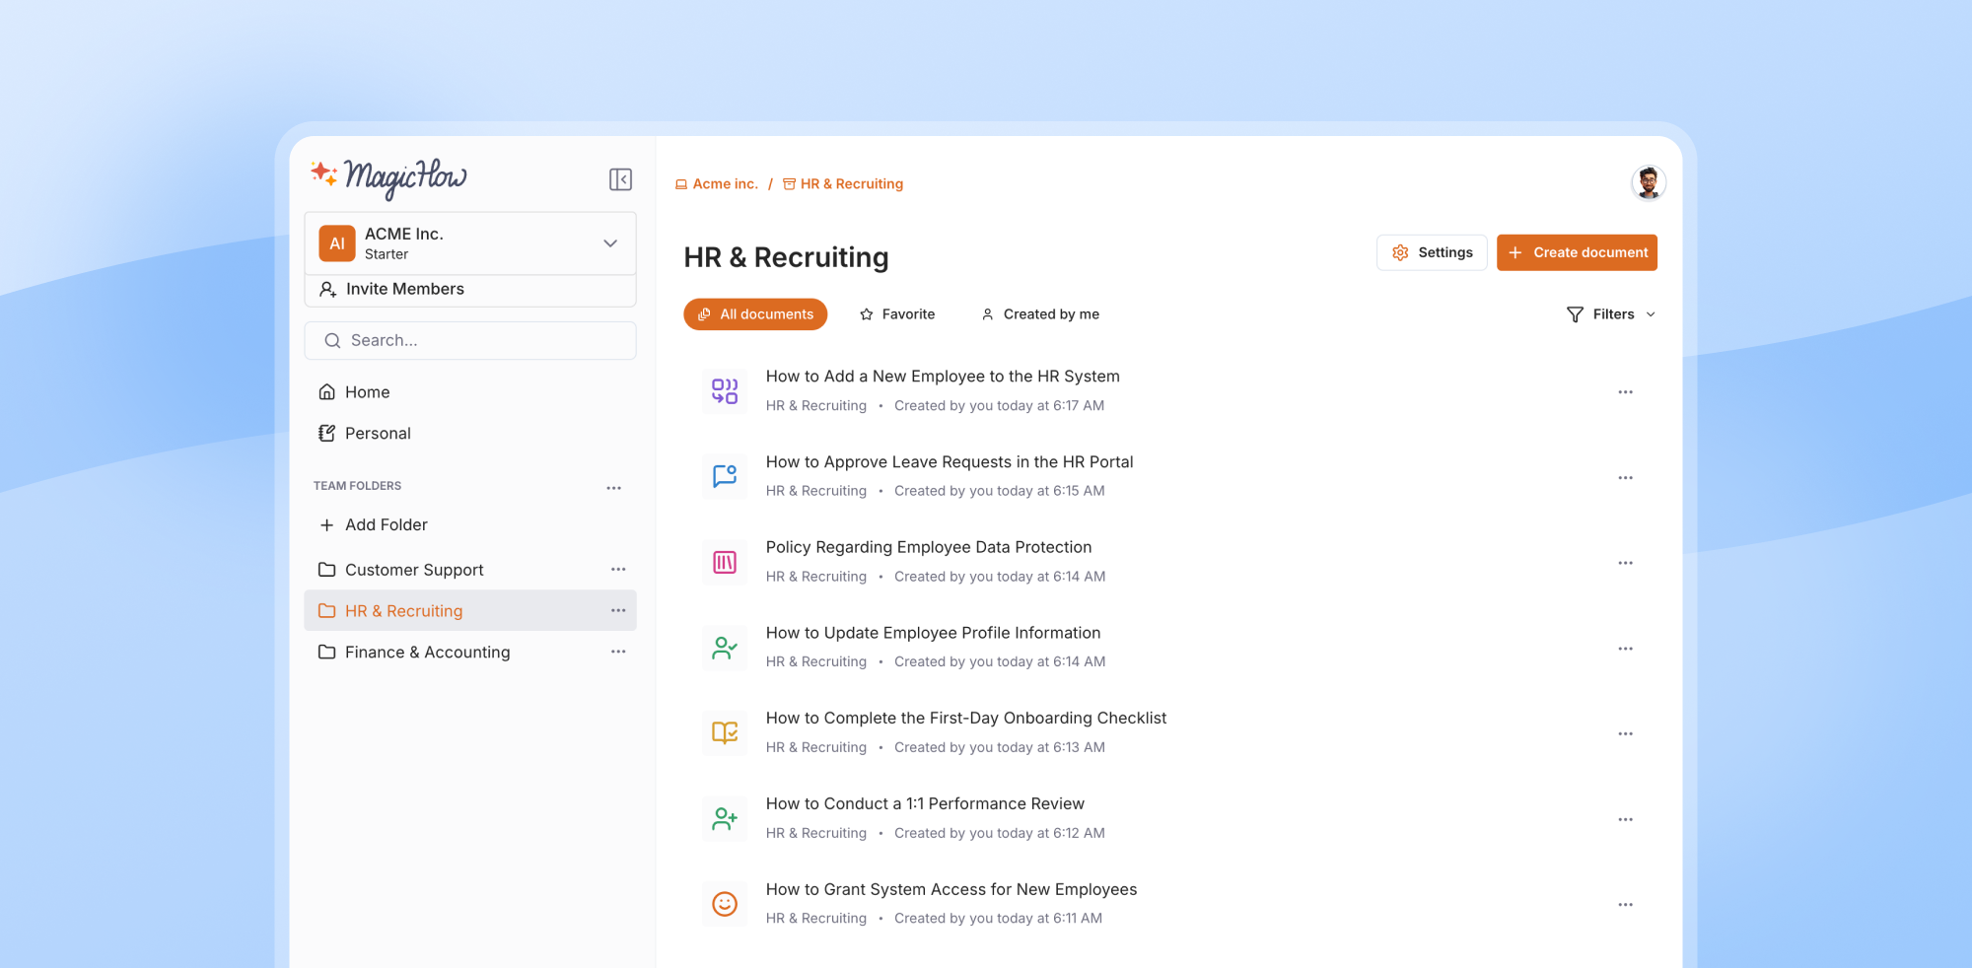Expand the Filters dropdown
This screenshot has height=968, width=1972.
[x=1611, y=314]
